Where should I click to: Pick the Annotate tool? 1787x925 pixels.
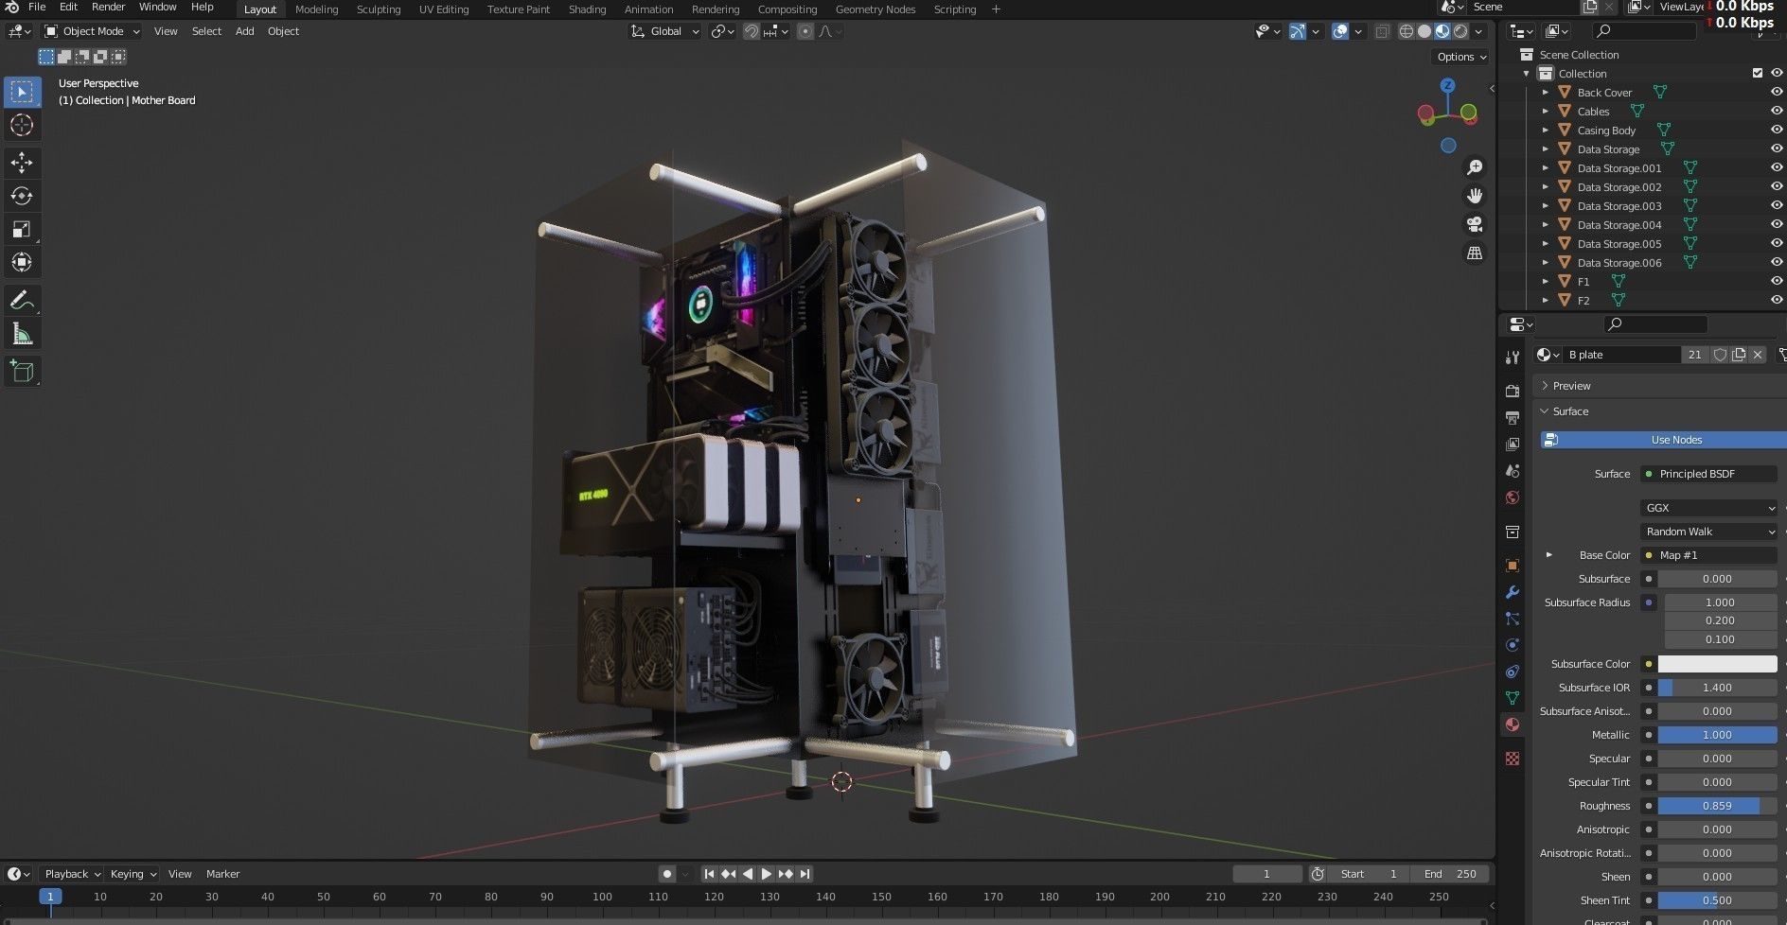22,301
